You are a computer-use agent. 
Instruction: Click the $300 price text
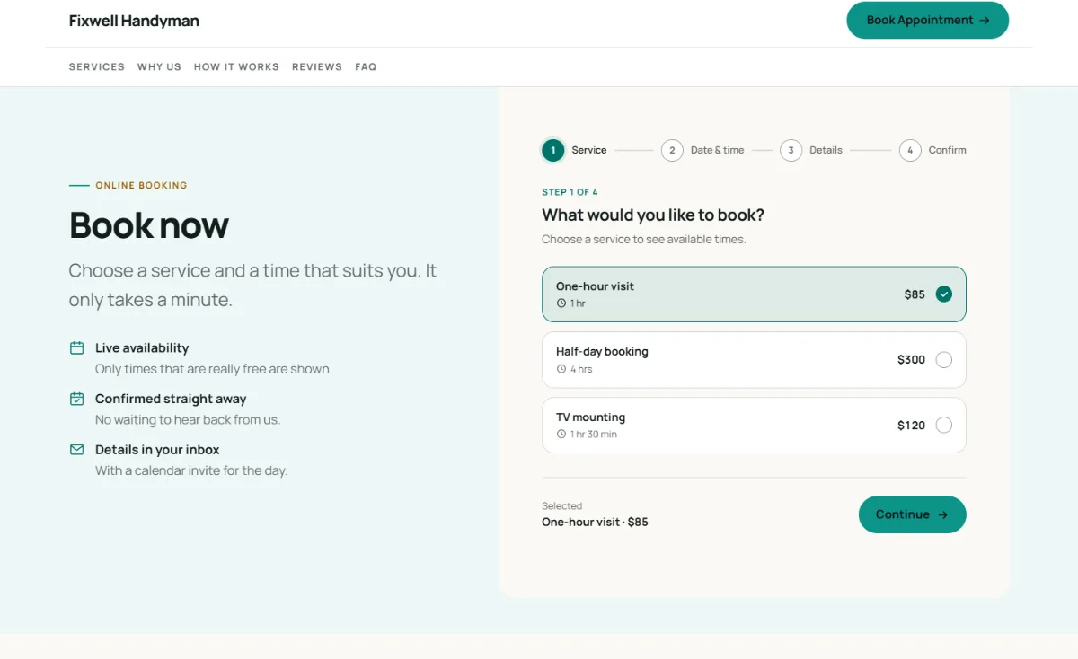click(911, 360)
